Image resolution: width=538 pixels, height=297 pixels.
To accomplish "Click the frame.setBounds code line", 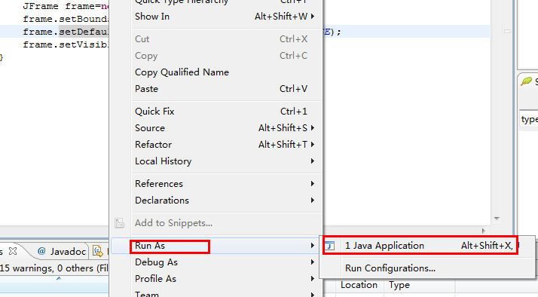I will click(66, 19).
